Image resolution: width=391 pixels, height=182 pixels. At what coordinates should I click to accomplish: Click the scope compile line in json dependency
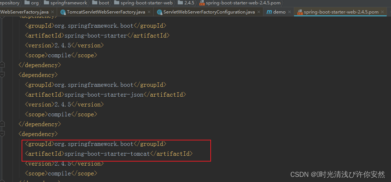(x=61, y=115)
